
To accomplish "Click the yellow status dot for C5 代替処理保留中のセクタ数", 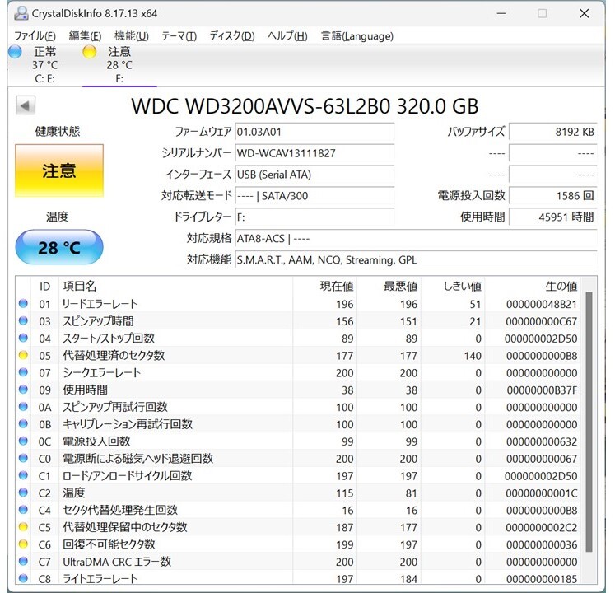I will pyautogui.click(x=23, y=527).
